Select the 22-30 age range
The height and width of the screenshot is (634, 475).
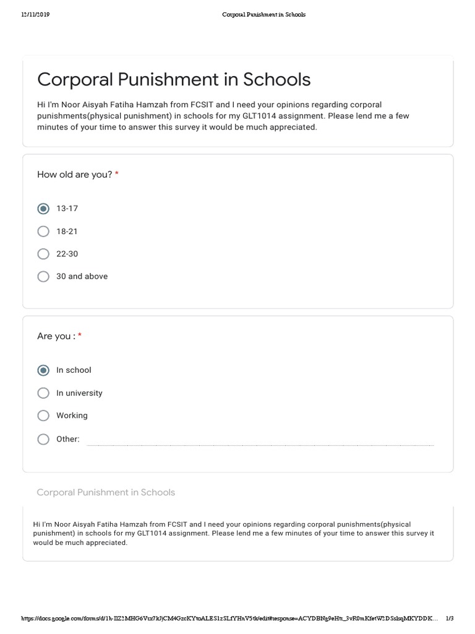(x=43, y=254)
